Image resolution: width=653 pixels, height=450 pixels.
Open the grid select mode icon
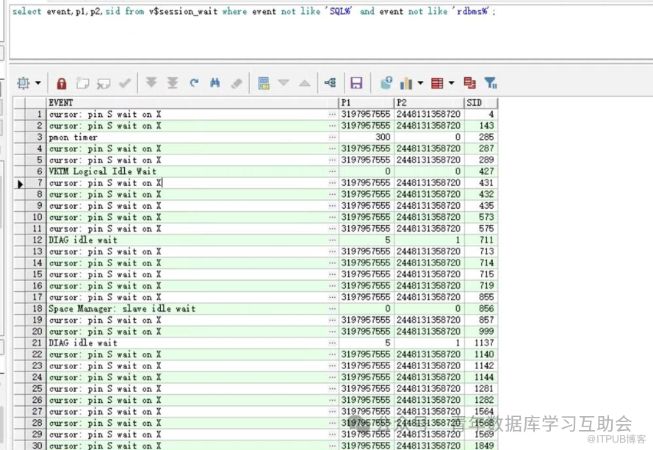pos(24,83)
